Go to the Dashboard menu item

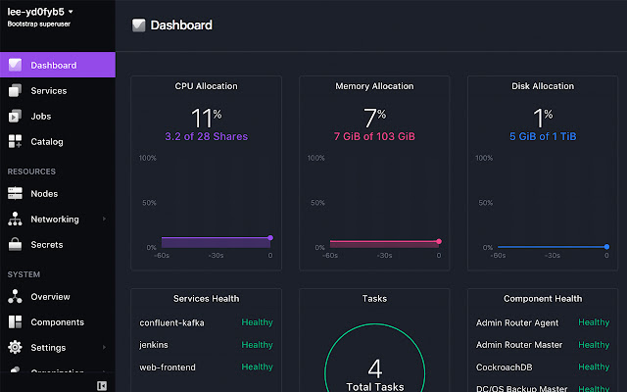(54, 66)
